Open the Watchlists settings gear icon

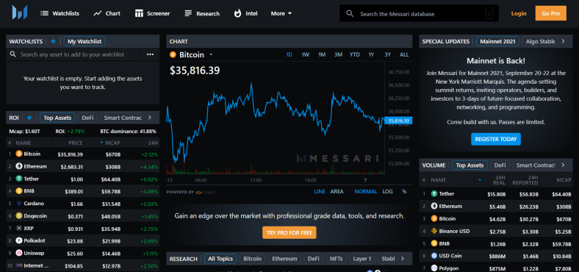53,41
